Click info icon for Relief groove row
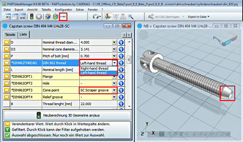The width and height of the screenshot is (243, 142). click(121, 97)
